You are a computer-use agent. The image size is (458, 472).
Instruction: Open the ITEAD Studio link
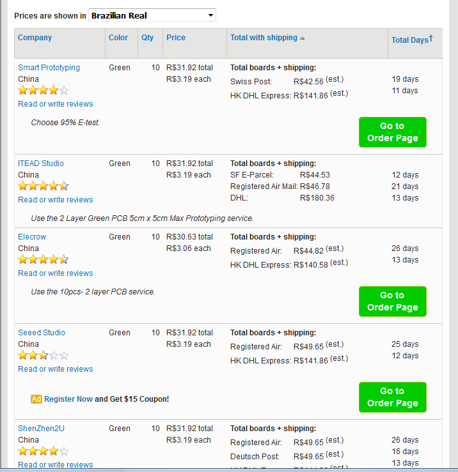click(41, 163)
